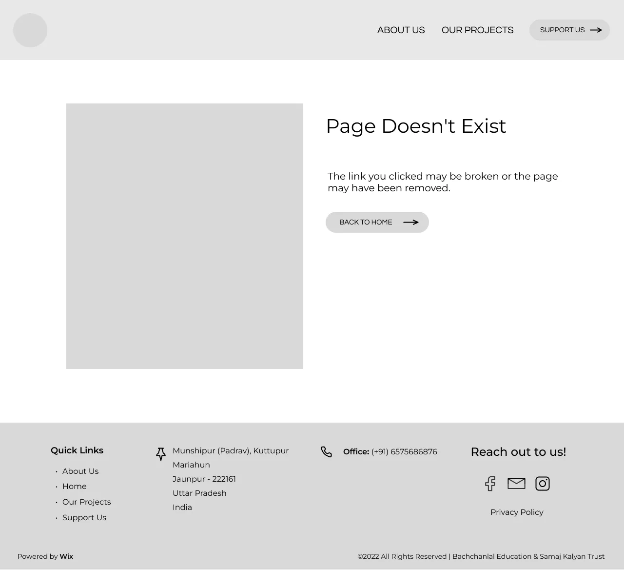Click the circular site logo in the header

[30, 30]
